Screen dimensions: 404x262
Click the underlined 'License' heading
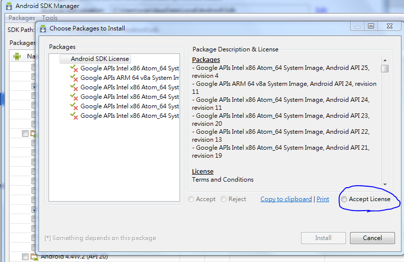[x=202, y=171]
